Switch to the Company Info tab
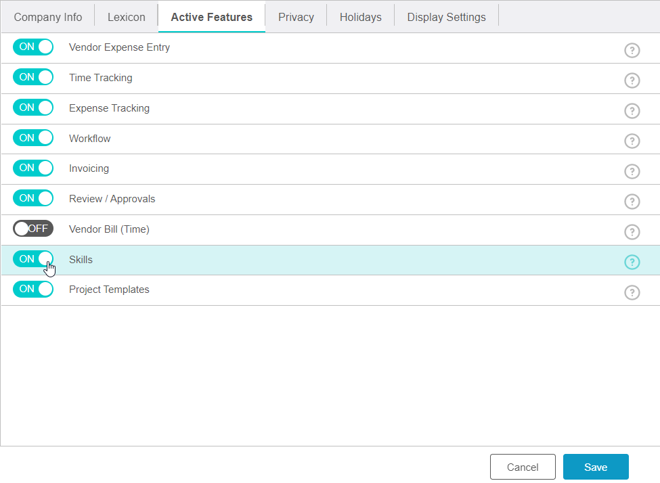This screenshot has height=483, width=660. 47,16
